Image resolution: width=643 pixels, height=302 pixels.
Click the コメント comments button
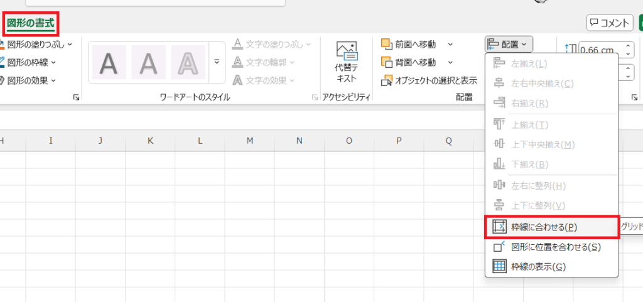[609, 23]
